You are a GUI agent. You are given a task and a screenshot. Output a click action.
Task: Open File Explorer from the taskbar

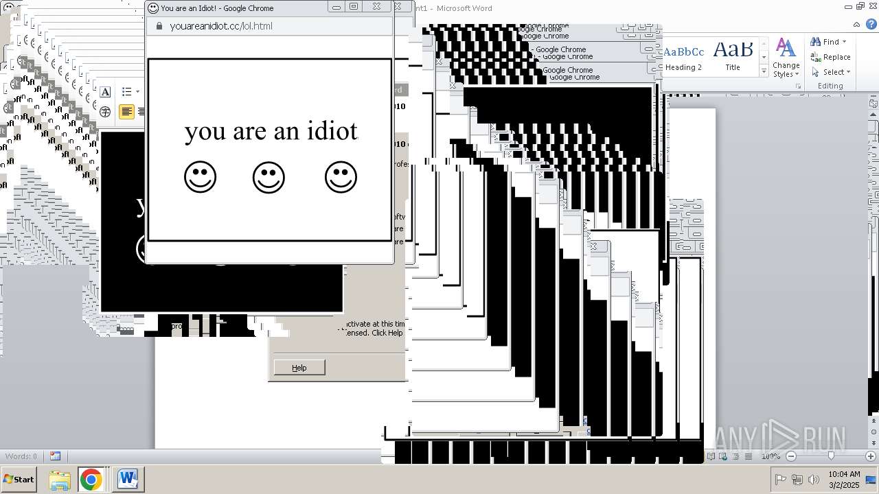click(x=60, y=480)
